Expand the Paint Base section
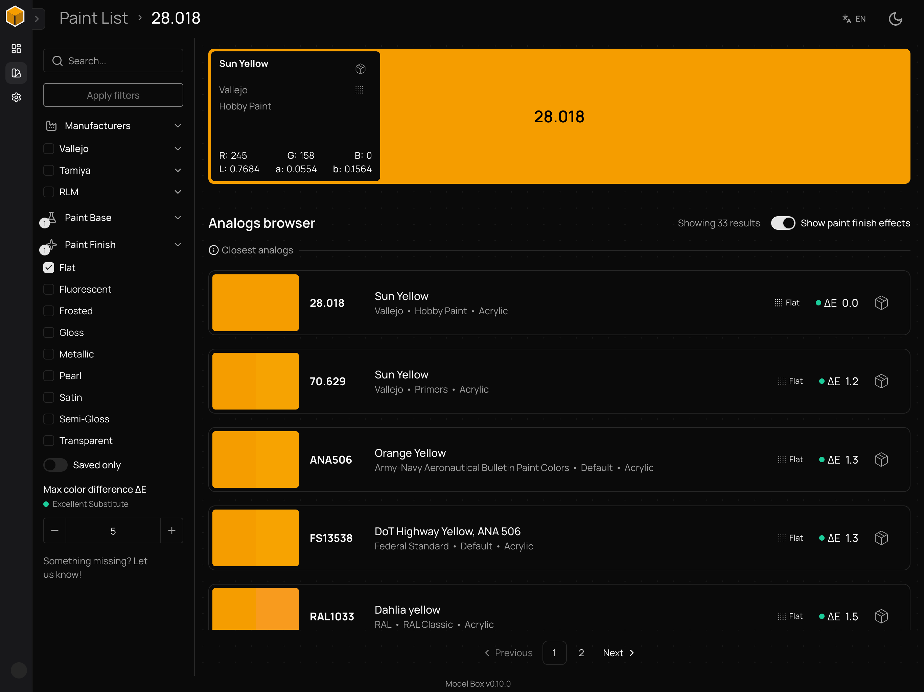 point(178,218)
